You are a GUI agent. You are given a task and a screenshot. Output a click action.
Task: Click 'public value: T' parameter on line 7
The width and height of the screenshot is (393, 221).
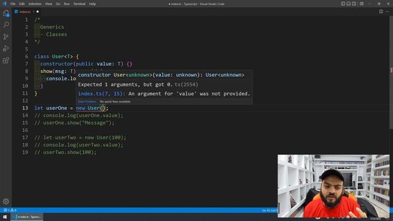click(98, 64)
